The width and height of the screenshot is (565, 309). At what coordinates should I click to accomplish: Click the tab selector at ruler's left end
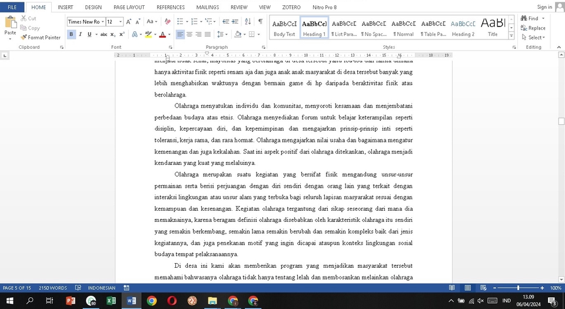[x=4, y=55]
